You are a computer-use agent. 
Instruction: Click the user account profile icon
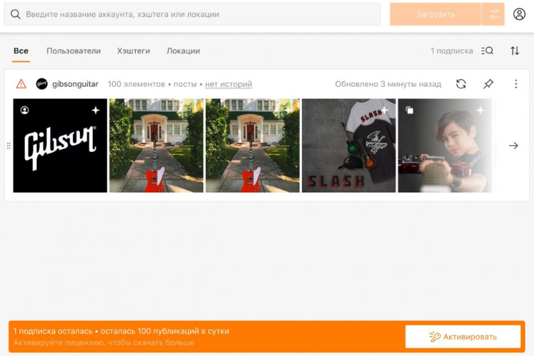coord(519,14)
